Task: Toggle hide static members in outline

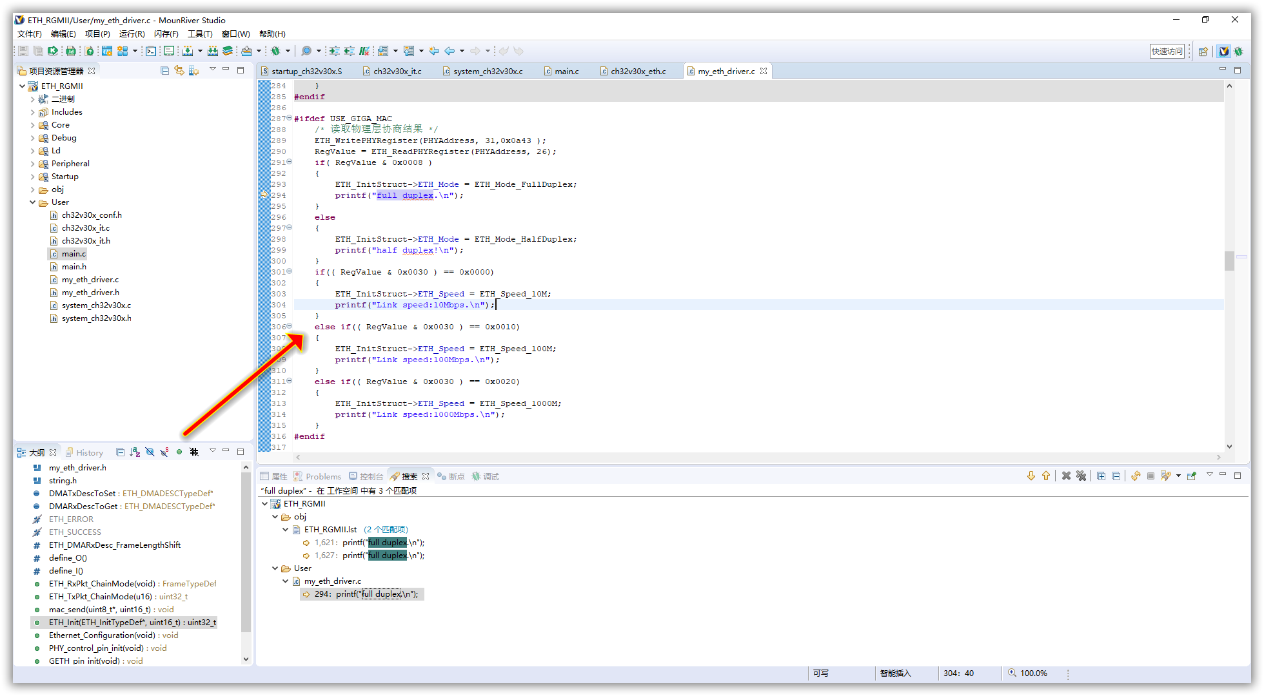Action: (164, 452)
